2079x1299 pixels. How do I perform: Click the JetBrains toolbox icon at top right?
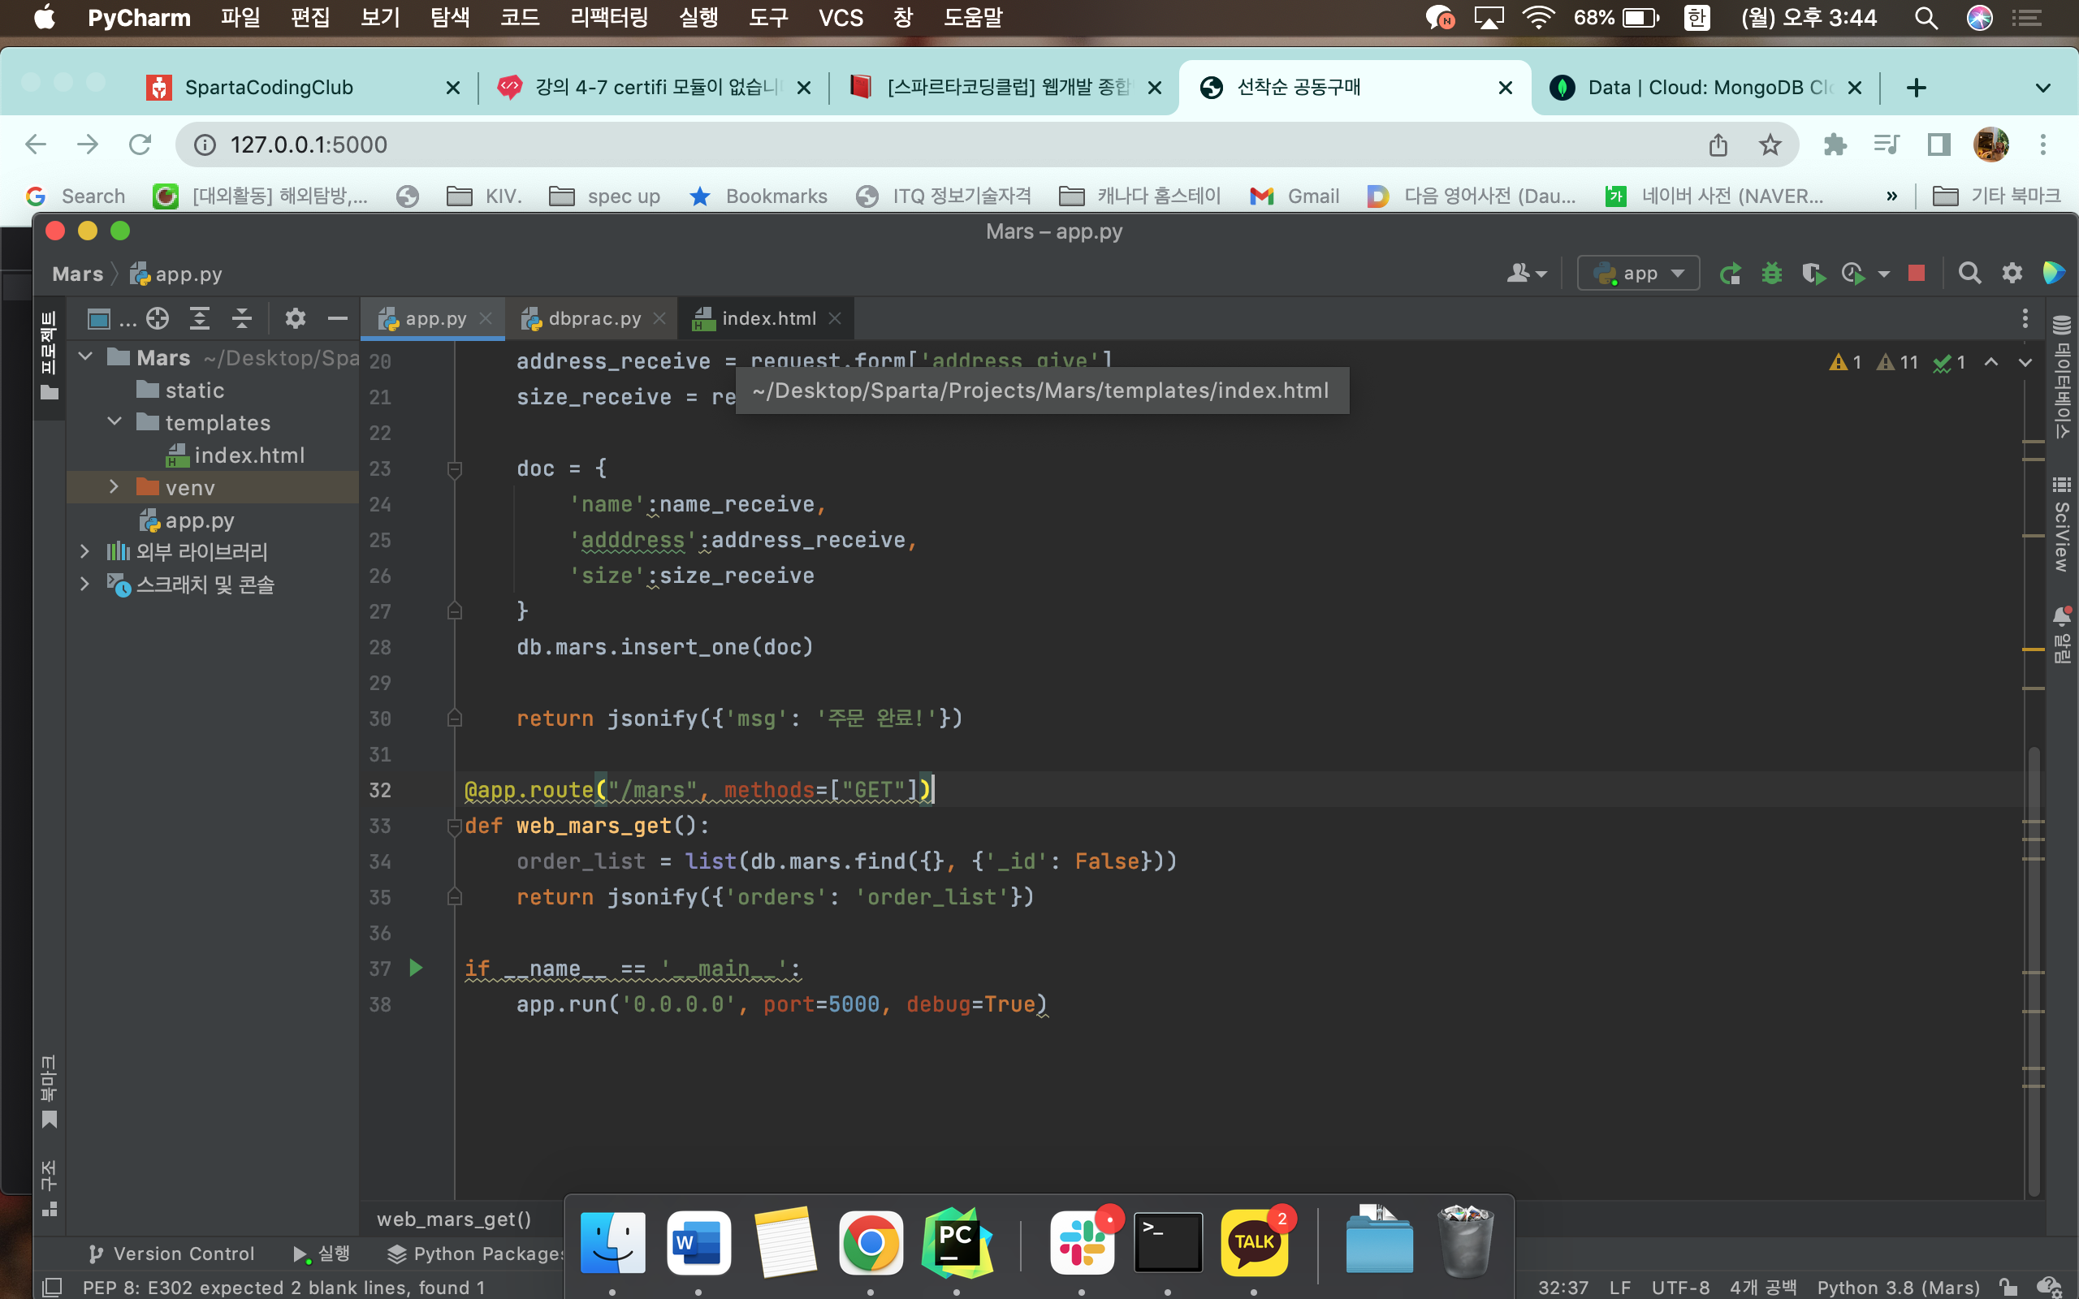pyautogui.click(x=2054, y=274)
